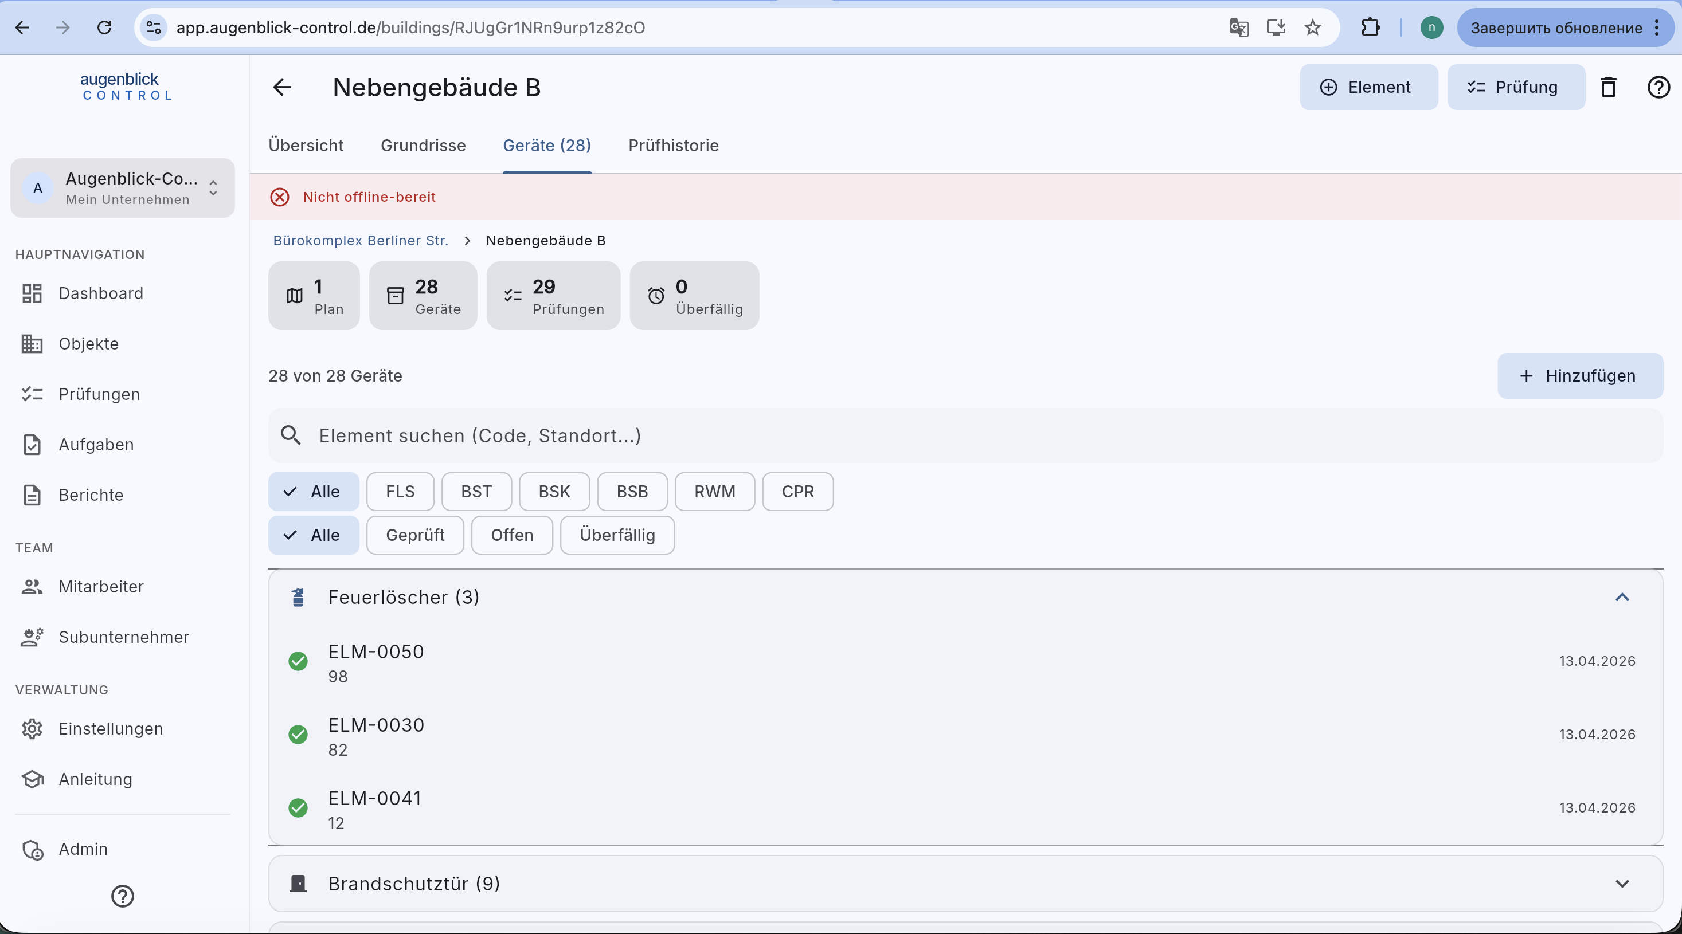This screenshot has width=1682, height=934.
Task: Click the trash delete icon in header
Action: pyautogui.click(x=1608, y=87)
